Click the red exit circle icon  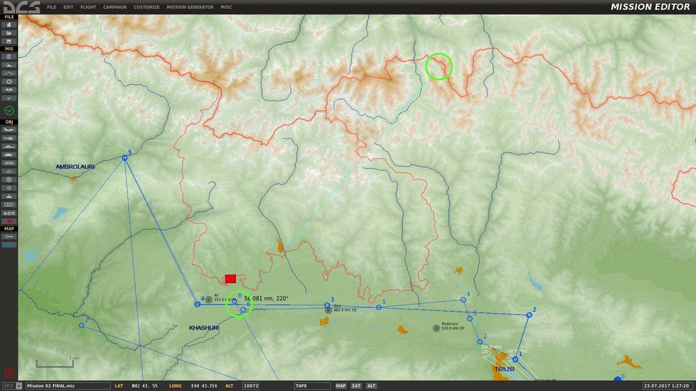click(x=9, y=374)
